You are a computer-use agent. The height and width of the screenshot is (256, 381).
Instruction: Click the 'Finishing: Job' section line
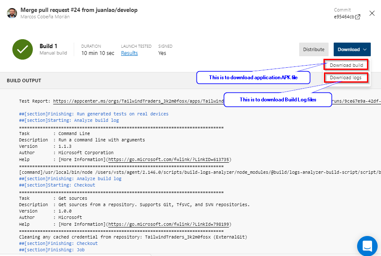coord(52,250)
